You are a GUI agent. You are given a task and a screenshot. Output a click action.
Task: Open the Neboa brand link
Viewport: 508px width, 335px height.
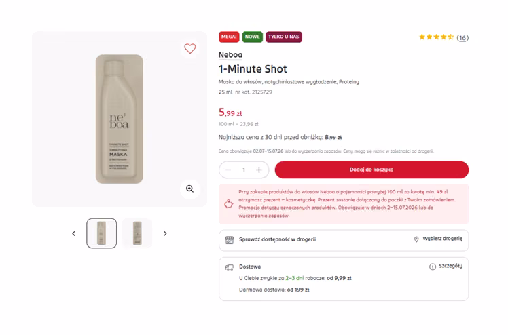(x=230, y=55)
